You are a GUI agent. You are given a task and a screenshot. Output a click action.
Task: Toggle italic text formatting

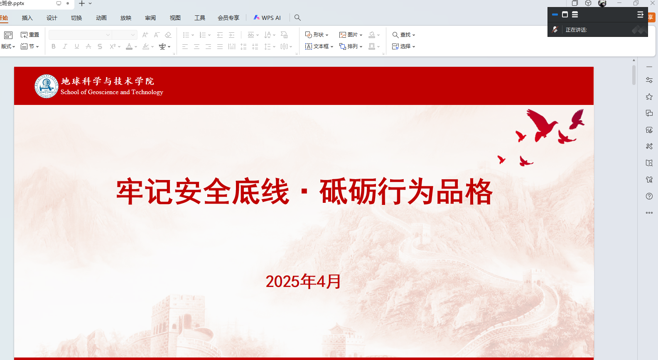click(65, 46)
